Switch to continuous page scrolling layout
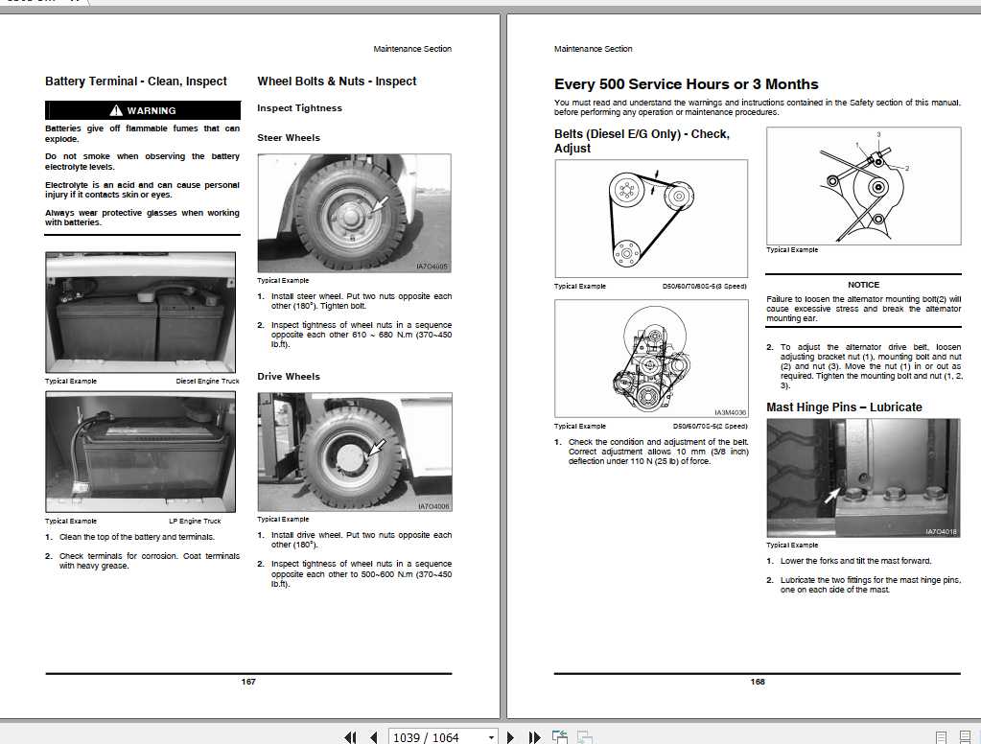 click(x=964, y=737)
